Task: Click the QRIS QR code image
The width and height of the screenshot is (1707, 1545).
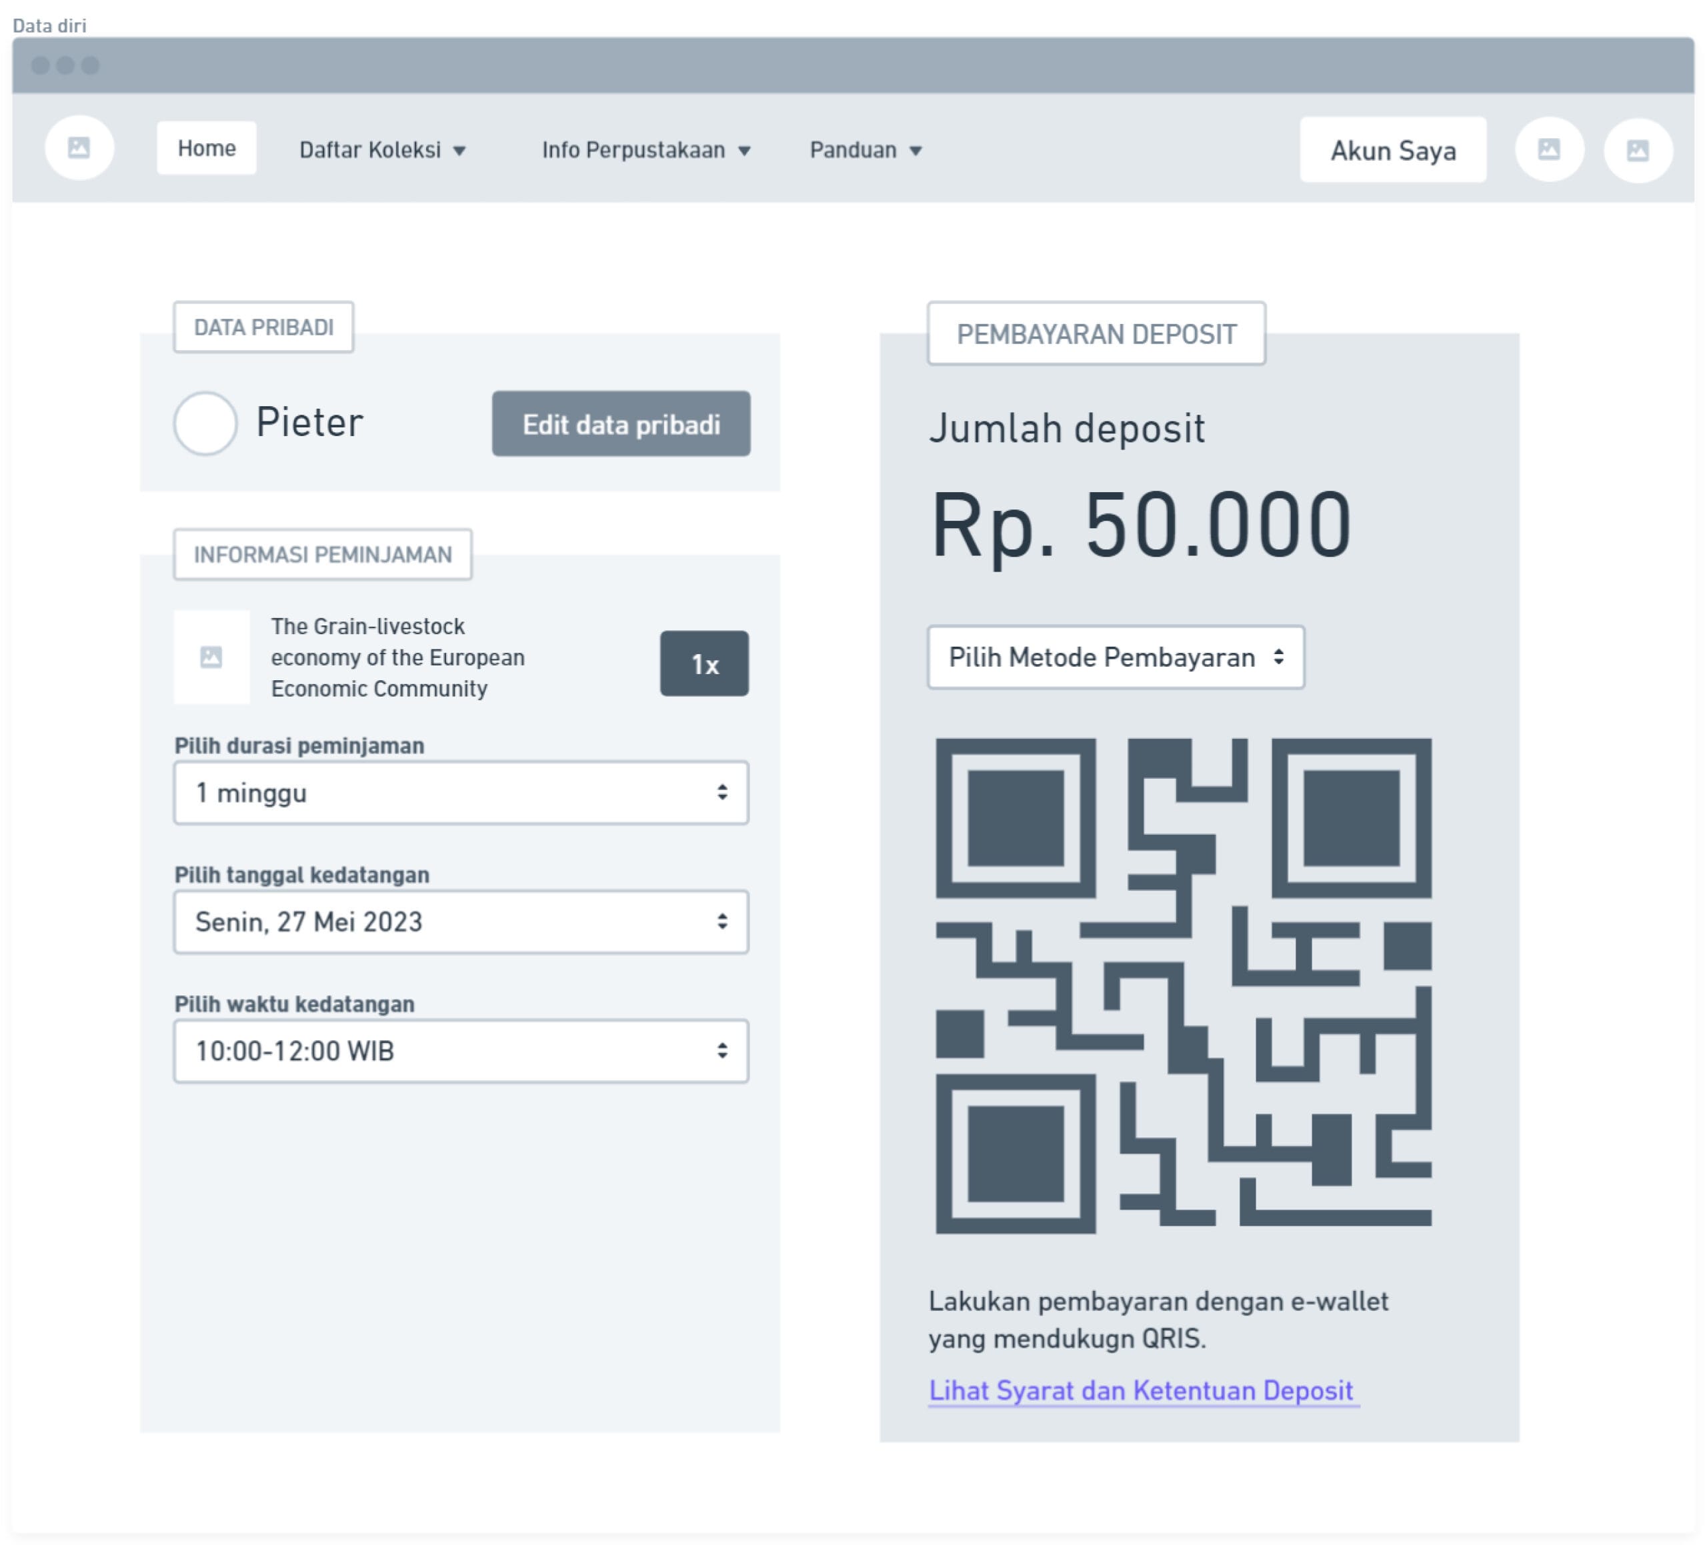Action: (1184, 986)
